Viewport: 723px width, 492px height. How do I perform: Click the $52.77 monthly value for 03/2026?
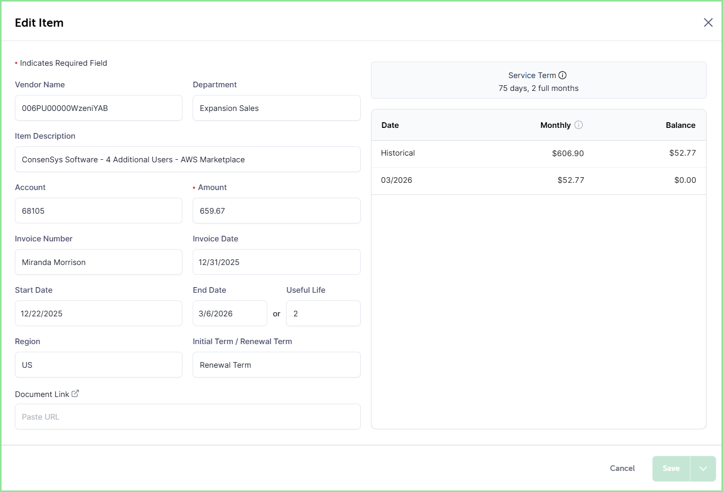(571, 180)
